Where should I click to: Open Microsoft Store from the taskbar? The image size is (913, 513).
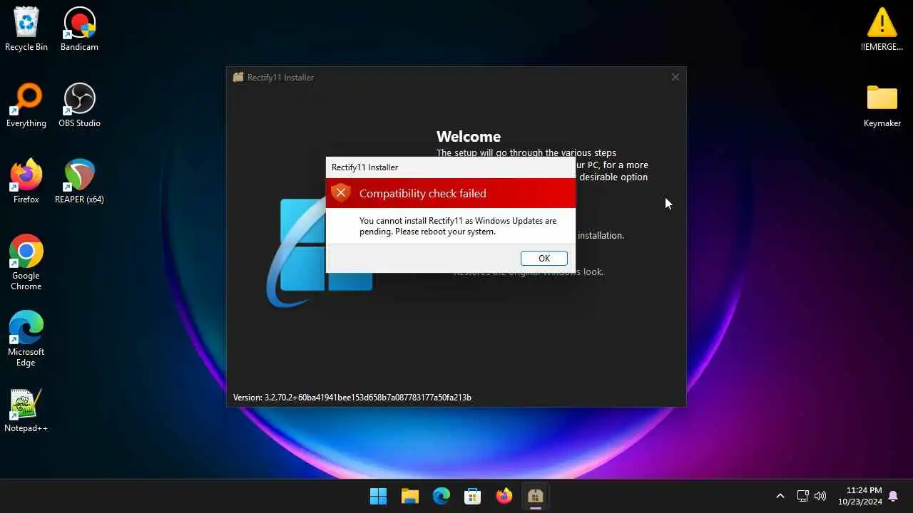[x=472, y=496]
